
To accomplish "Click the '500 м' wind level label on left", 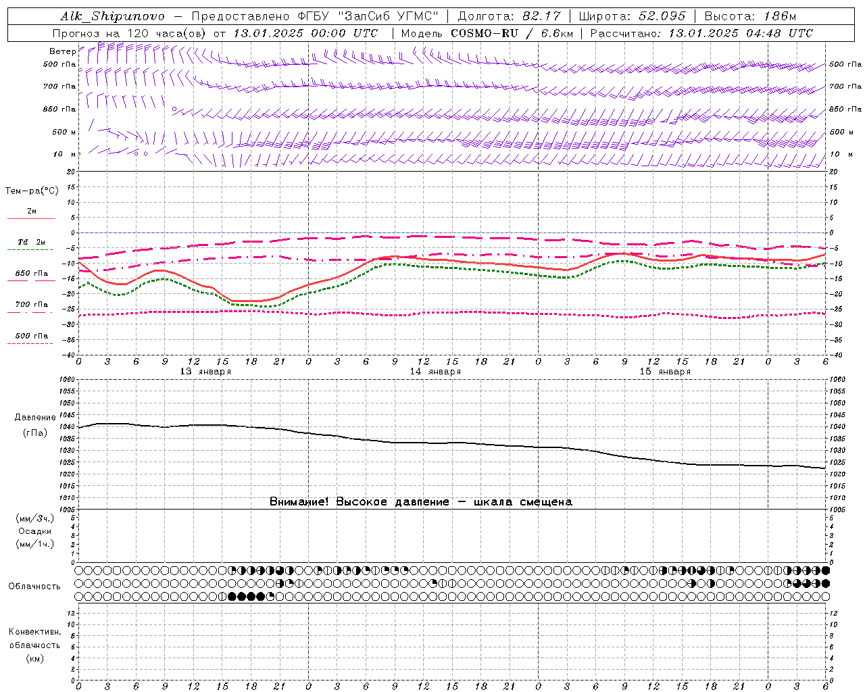I will coord(64,132).
